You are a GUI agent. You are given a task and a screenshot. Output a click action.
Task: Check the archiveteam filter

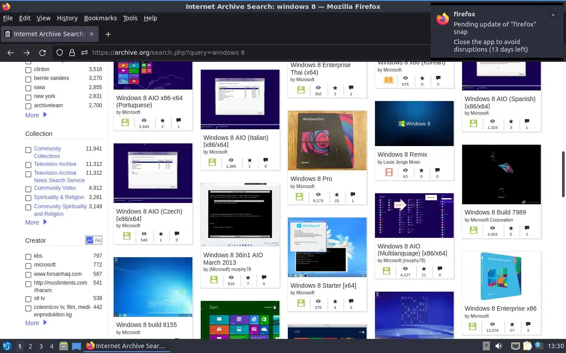point(28,106)
